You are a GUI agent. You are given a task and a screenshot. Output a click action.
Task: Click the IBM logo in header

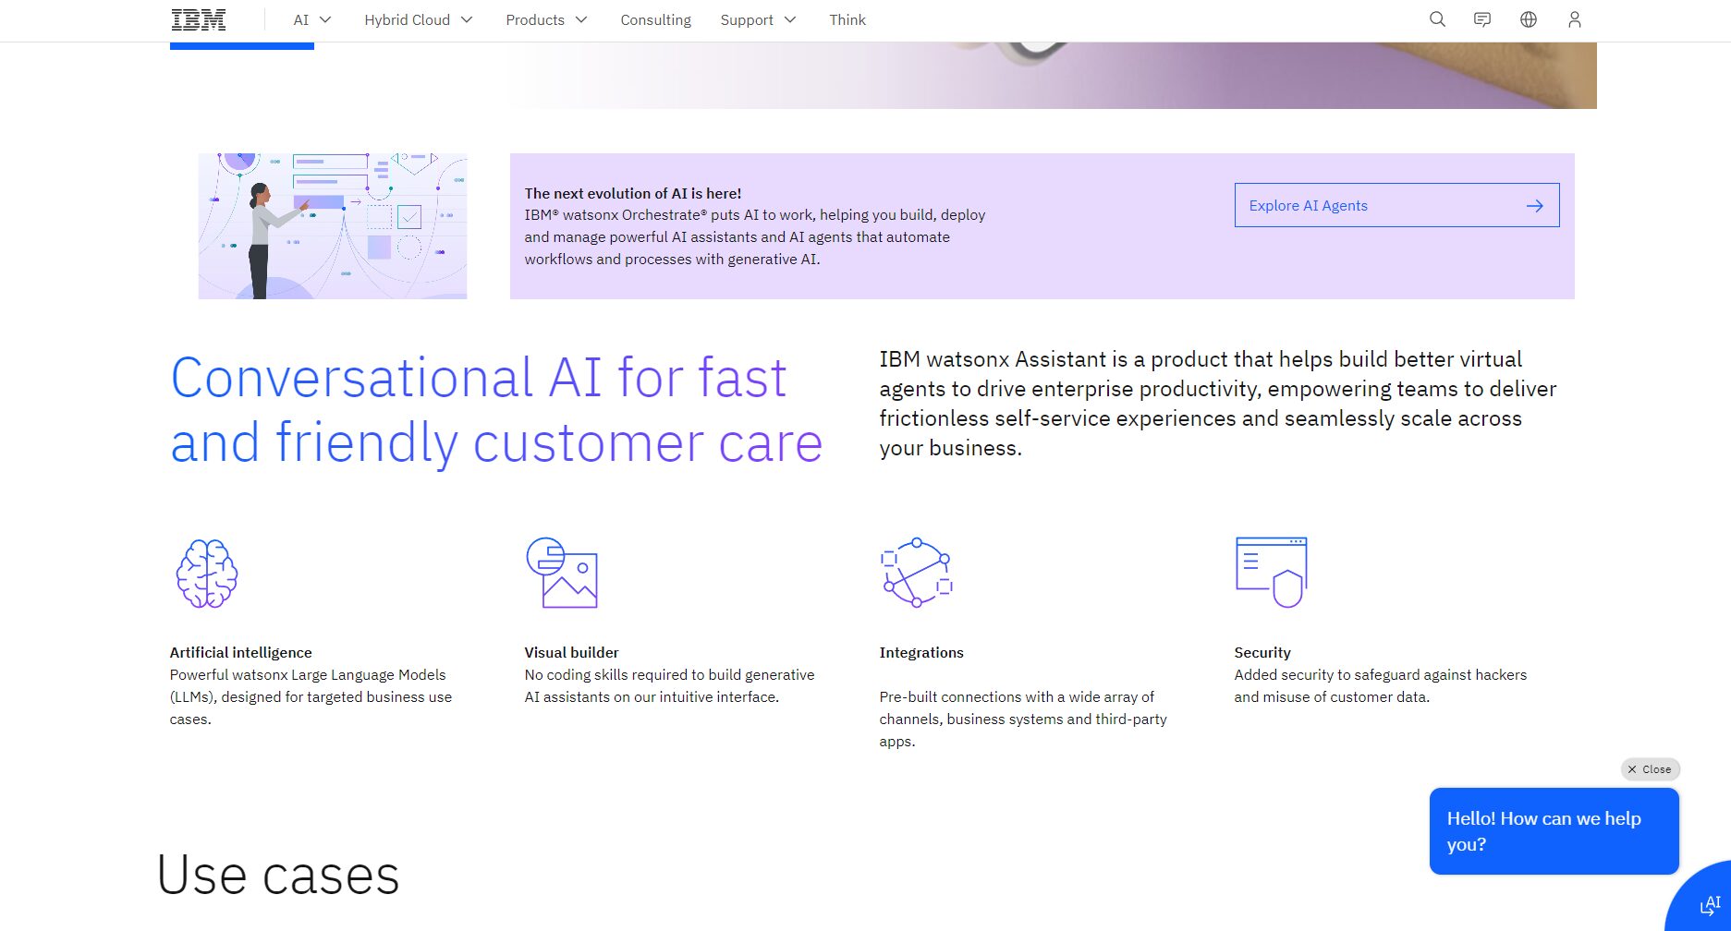point(199,20)
